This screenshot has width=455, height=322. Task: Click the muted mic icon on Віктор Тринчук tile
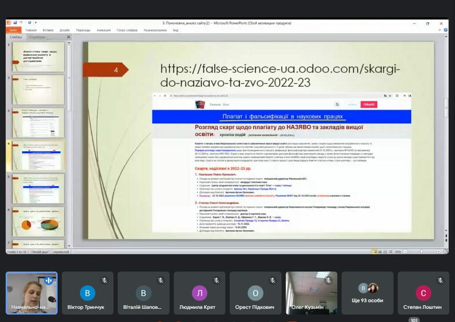pos(105,280)
